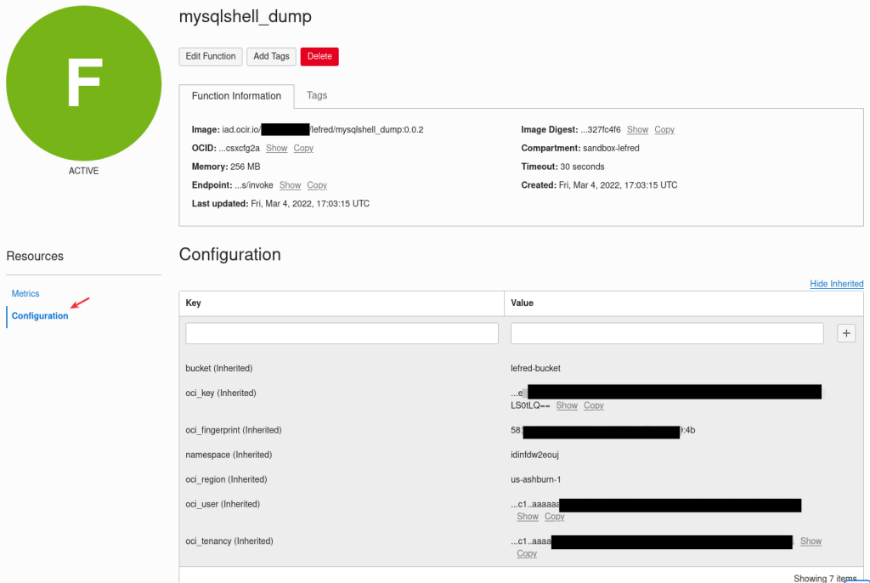Show the oci_tenancy value
The width and height of the screenshot is (870, 583).
pyautogui.click(x=811, y=541)
